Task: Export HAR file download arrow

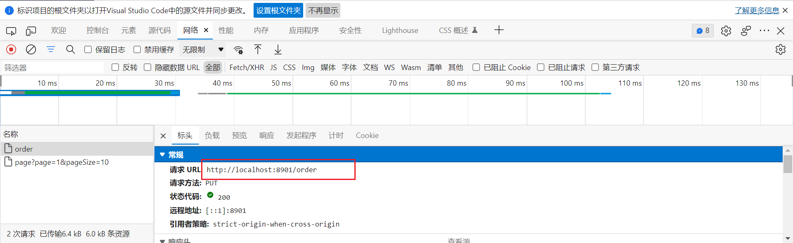Action: point(278,49)
